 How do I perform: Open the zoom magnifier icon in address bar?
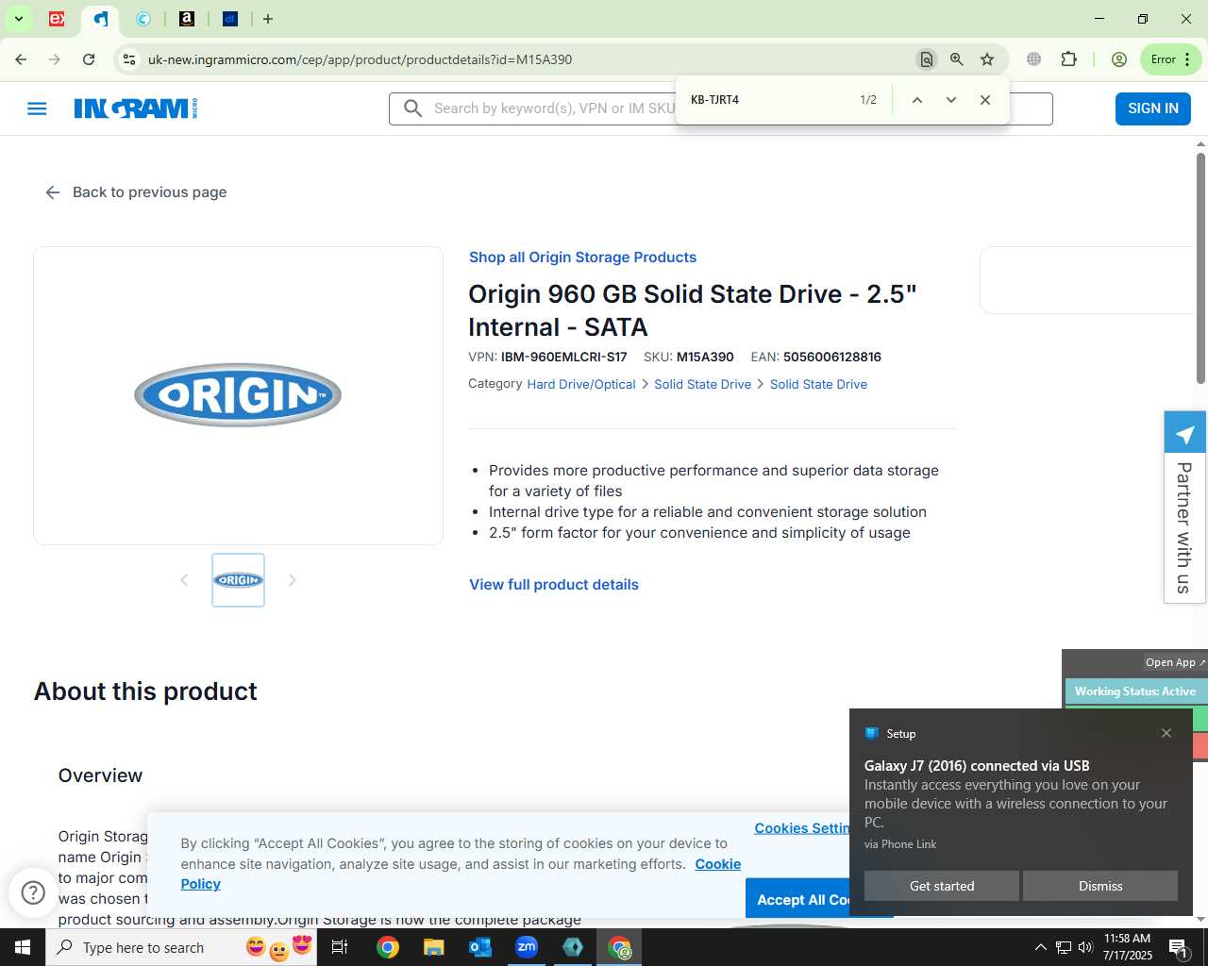click(x=957, y=59)
